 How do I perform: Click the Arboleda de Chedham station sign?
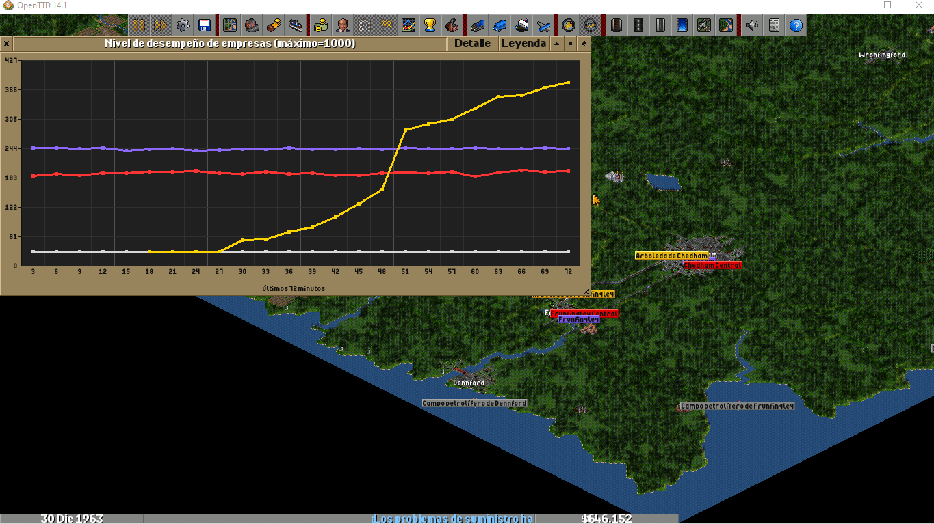coord(671,256)
